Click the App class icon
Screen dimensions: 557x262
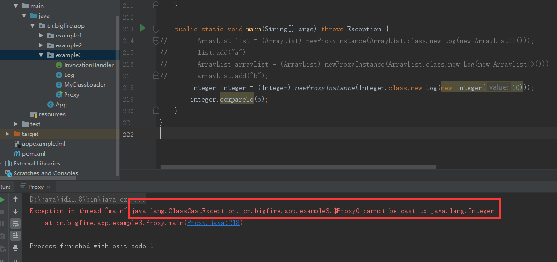pyautogui.click(x=51, y=105)
